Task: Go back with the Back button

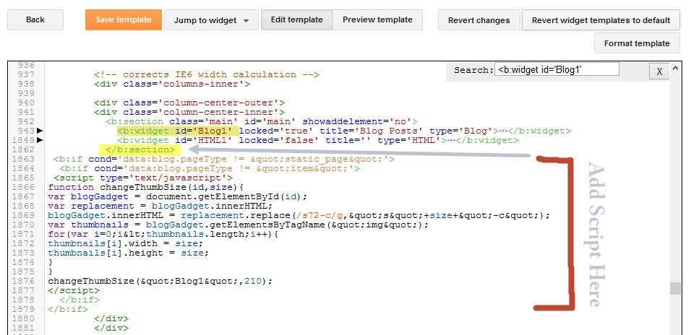Action: (x=35, y=19)
